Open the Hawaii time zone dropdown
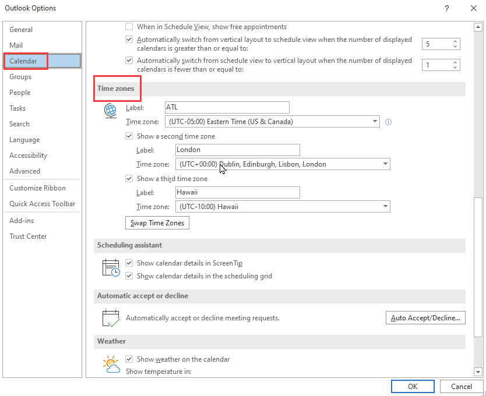Image resolution: width=486 pixels, height=396 pixels. click(385, 206)
